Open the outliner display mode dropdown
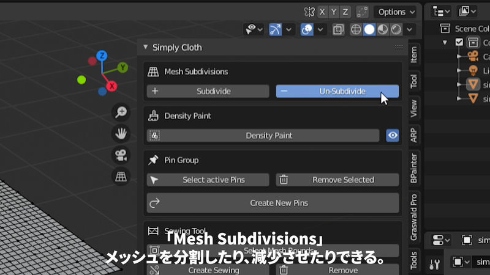The width and height of the screenshot is (490, 275). click(x=467, y=12)
